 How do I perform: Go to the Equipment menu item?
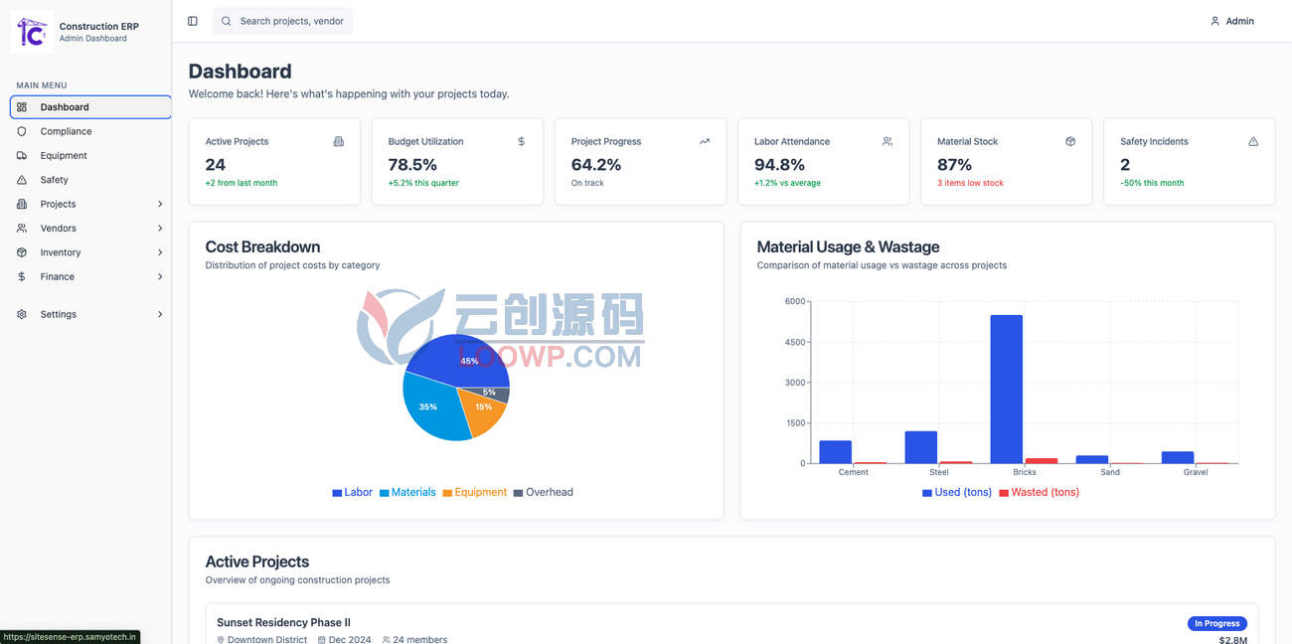tap(90, 156)
